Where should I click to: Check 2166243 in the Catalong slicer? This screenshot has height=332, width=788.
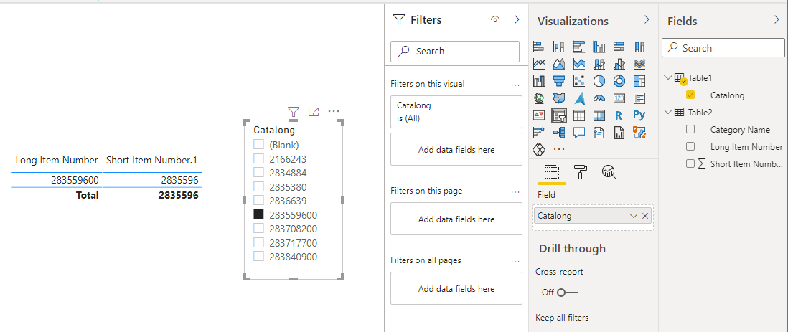pos(258,158)
